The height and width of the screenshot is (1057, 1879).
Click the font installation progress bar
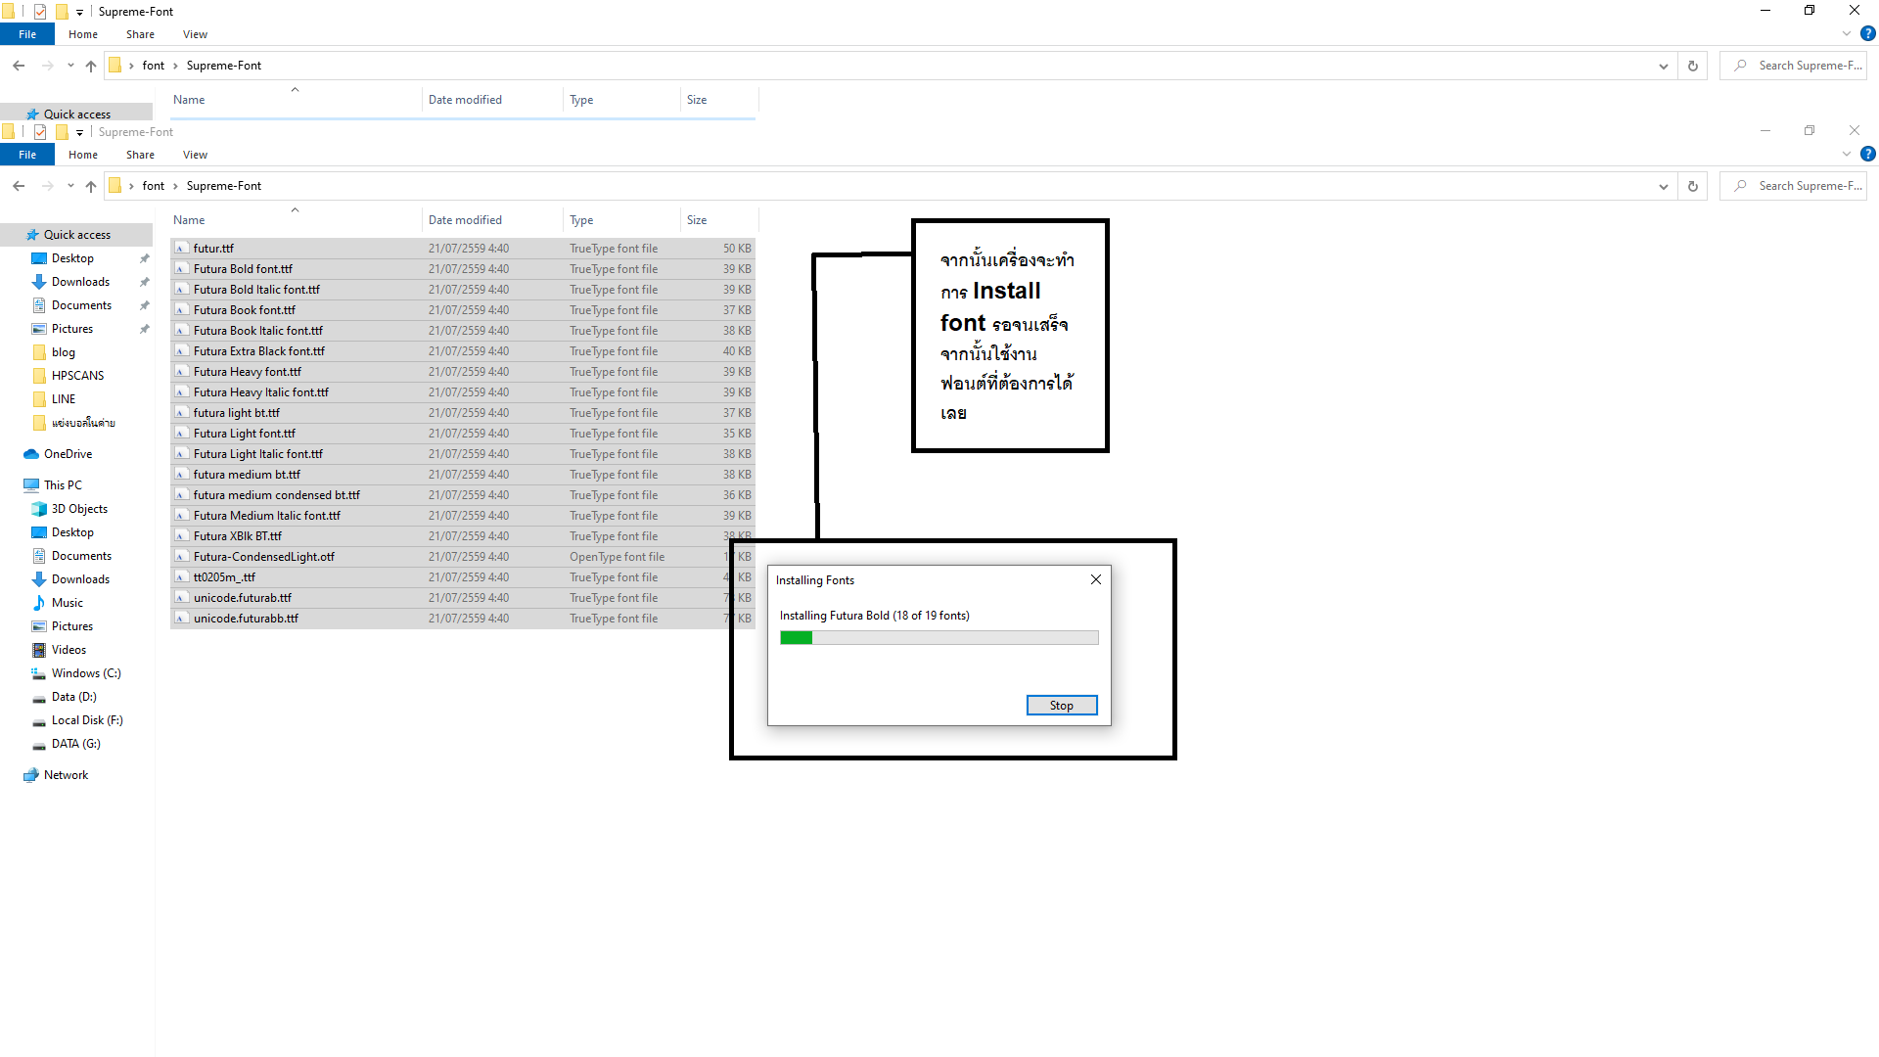click(939, 638)
